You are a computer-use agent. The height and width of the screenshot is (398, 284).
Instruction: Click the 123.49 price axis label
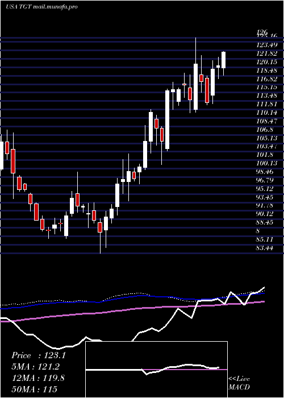[266, 45]
